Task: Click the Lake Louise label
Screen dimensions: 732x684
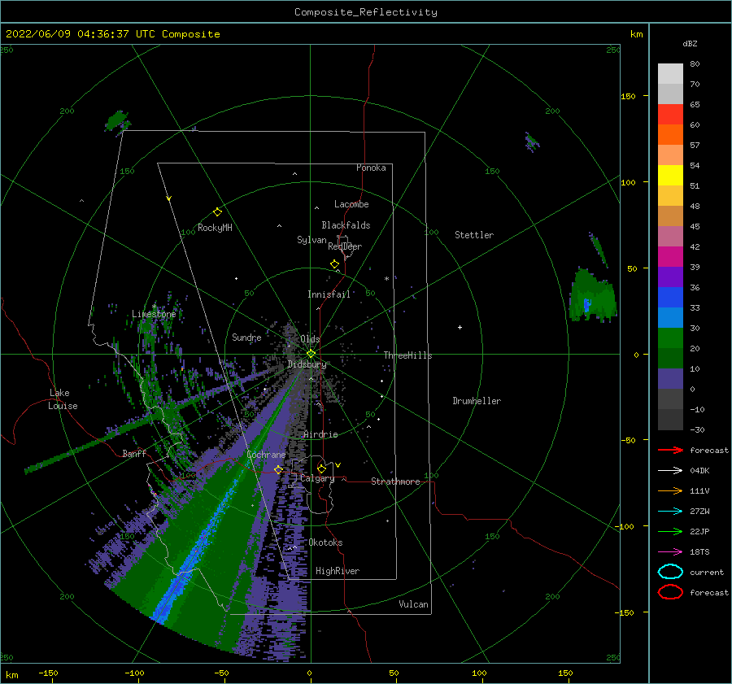Action: click(63, 399)
